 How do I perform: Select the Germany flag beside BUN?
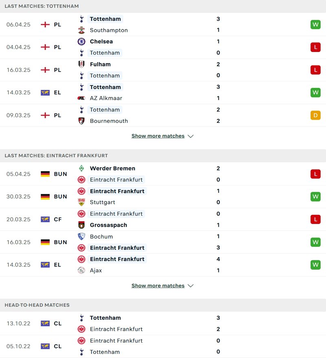[x=46, y=174]
